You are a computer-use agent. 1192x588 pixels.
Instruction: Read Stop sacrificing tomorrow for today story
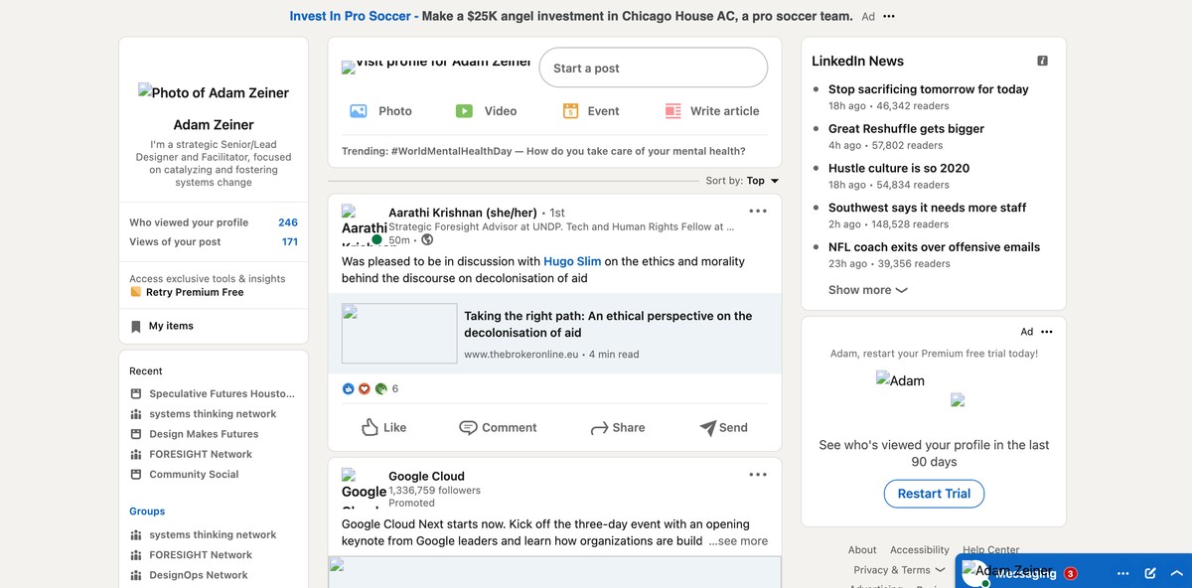[929, 89]
